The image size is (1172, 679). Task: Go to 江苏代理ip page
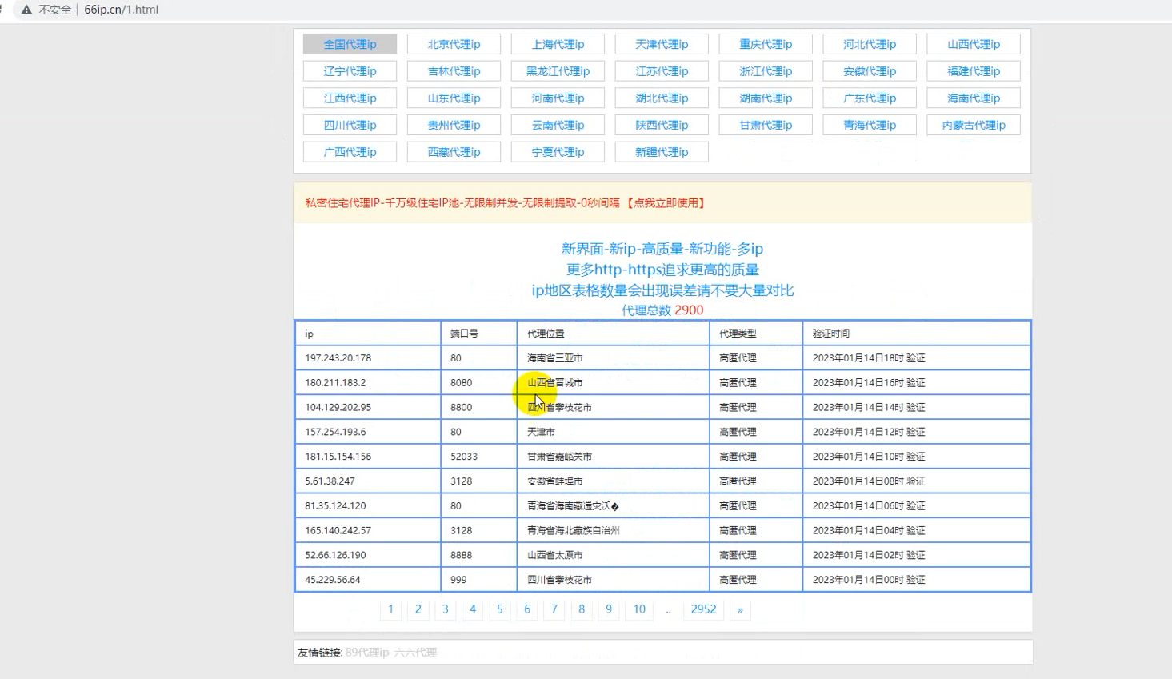pos(662,71)
